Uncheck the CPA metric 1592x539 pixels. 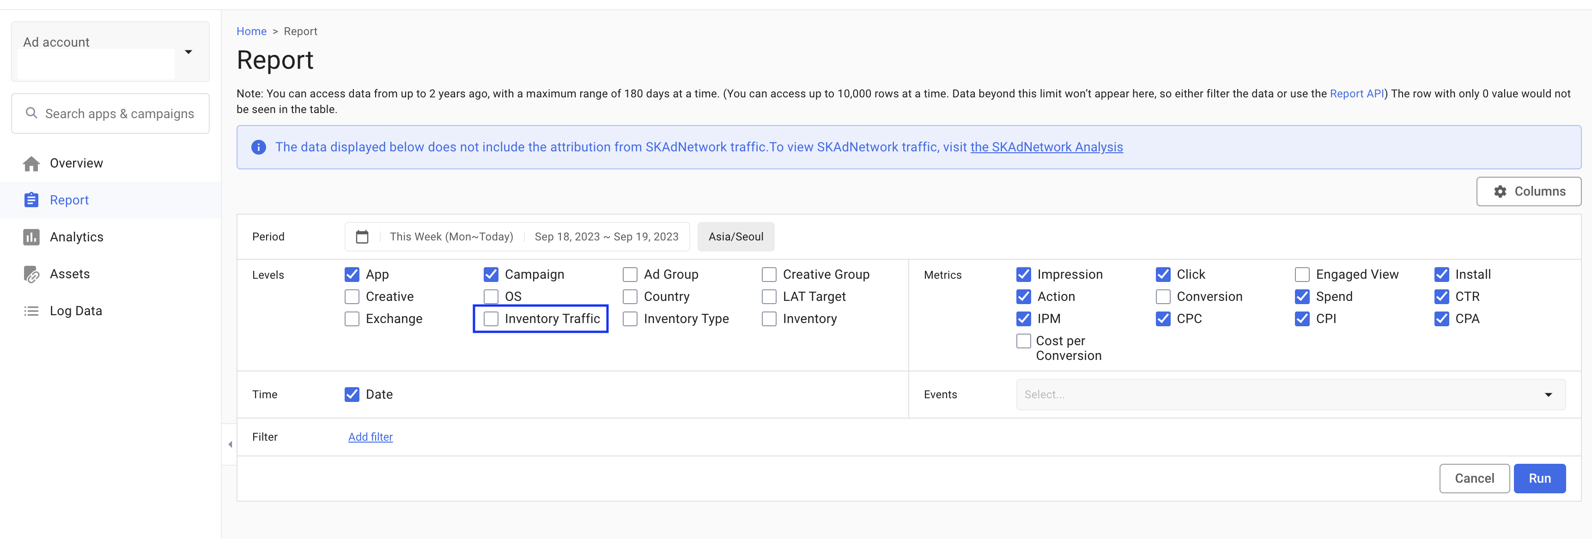pos(1442,318)
